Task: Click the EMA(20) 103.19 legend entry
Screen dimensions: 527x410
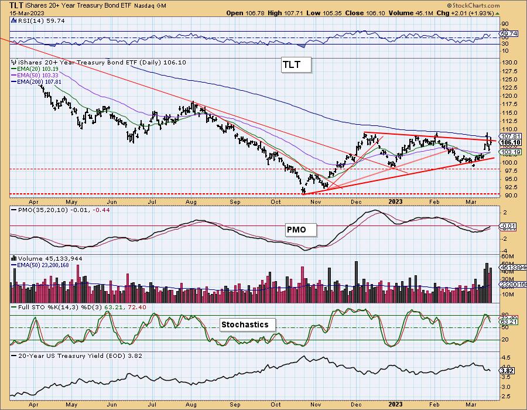Action: (x=35, y=69)
